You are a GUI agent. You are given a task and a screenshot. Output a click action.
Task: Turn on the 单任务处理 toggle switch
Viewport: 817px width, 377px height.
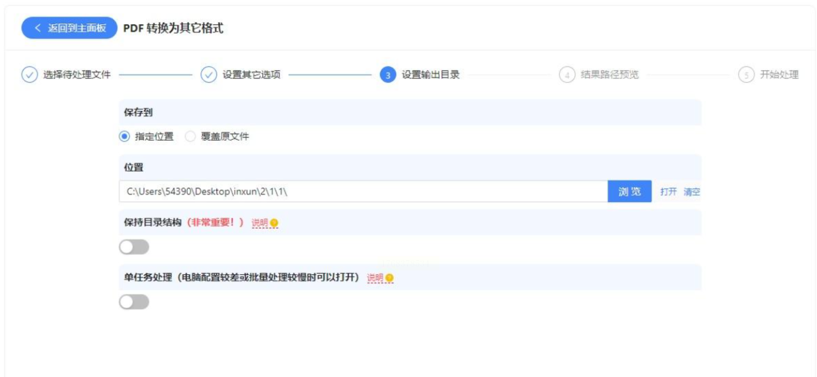(134, 302)
